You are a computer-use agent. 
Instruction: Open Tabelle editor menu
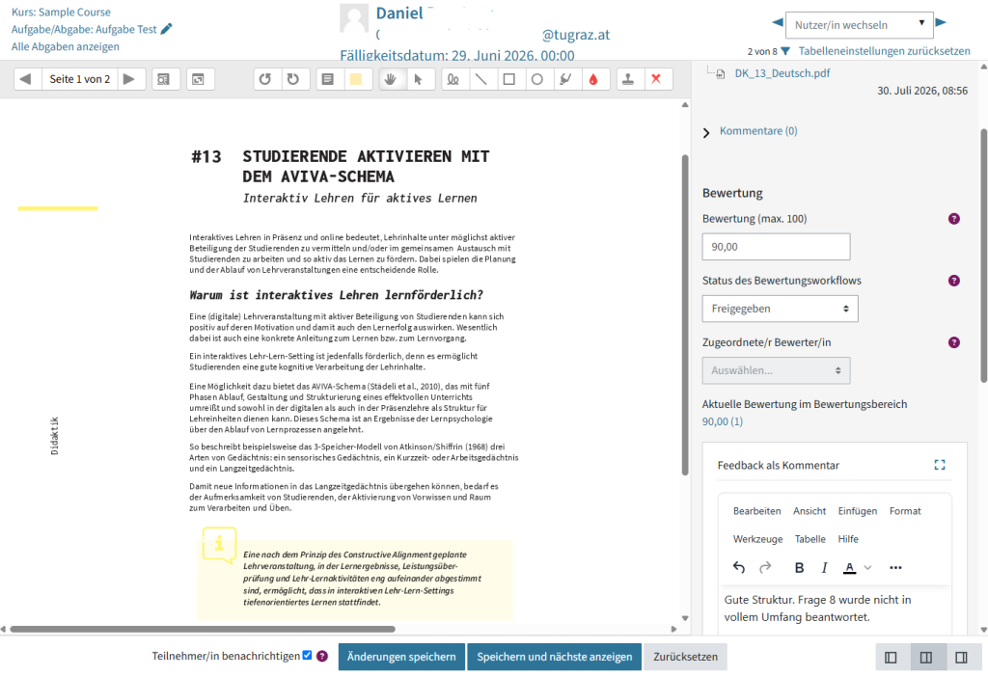[x=810, y=539]
